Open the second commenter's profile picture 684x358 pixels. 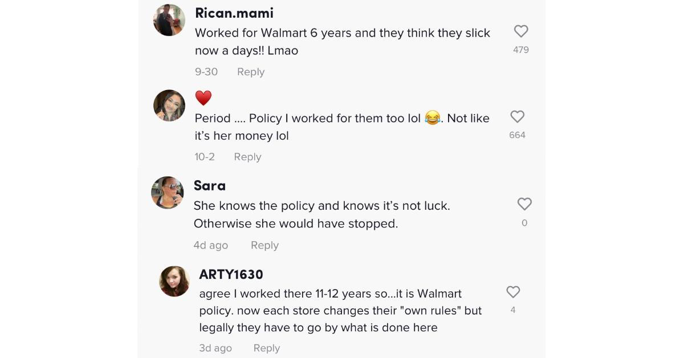click(x=169, y=105)
